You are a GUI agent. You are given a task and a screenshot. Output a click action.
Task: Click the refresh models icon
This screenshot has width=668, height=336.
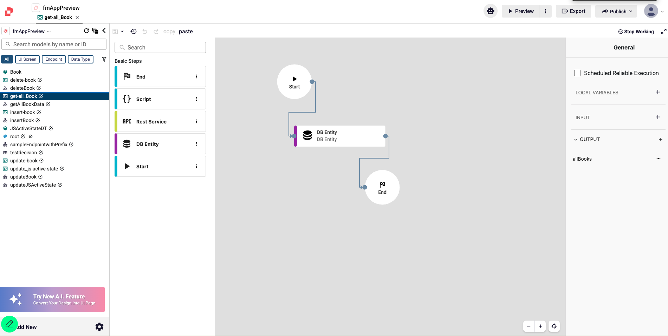(x=86, y=31)
